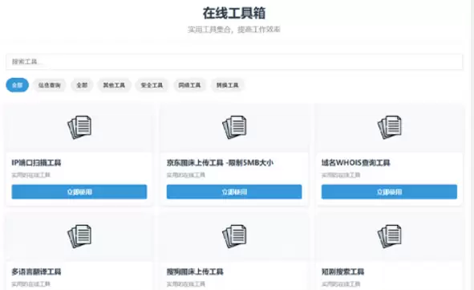
Task: Click the title 域名WHOIS查询工具
Action: coord(356,163)
